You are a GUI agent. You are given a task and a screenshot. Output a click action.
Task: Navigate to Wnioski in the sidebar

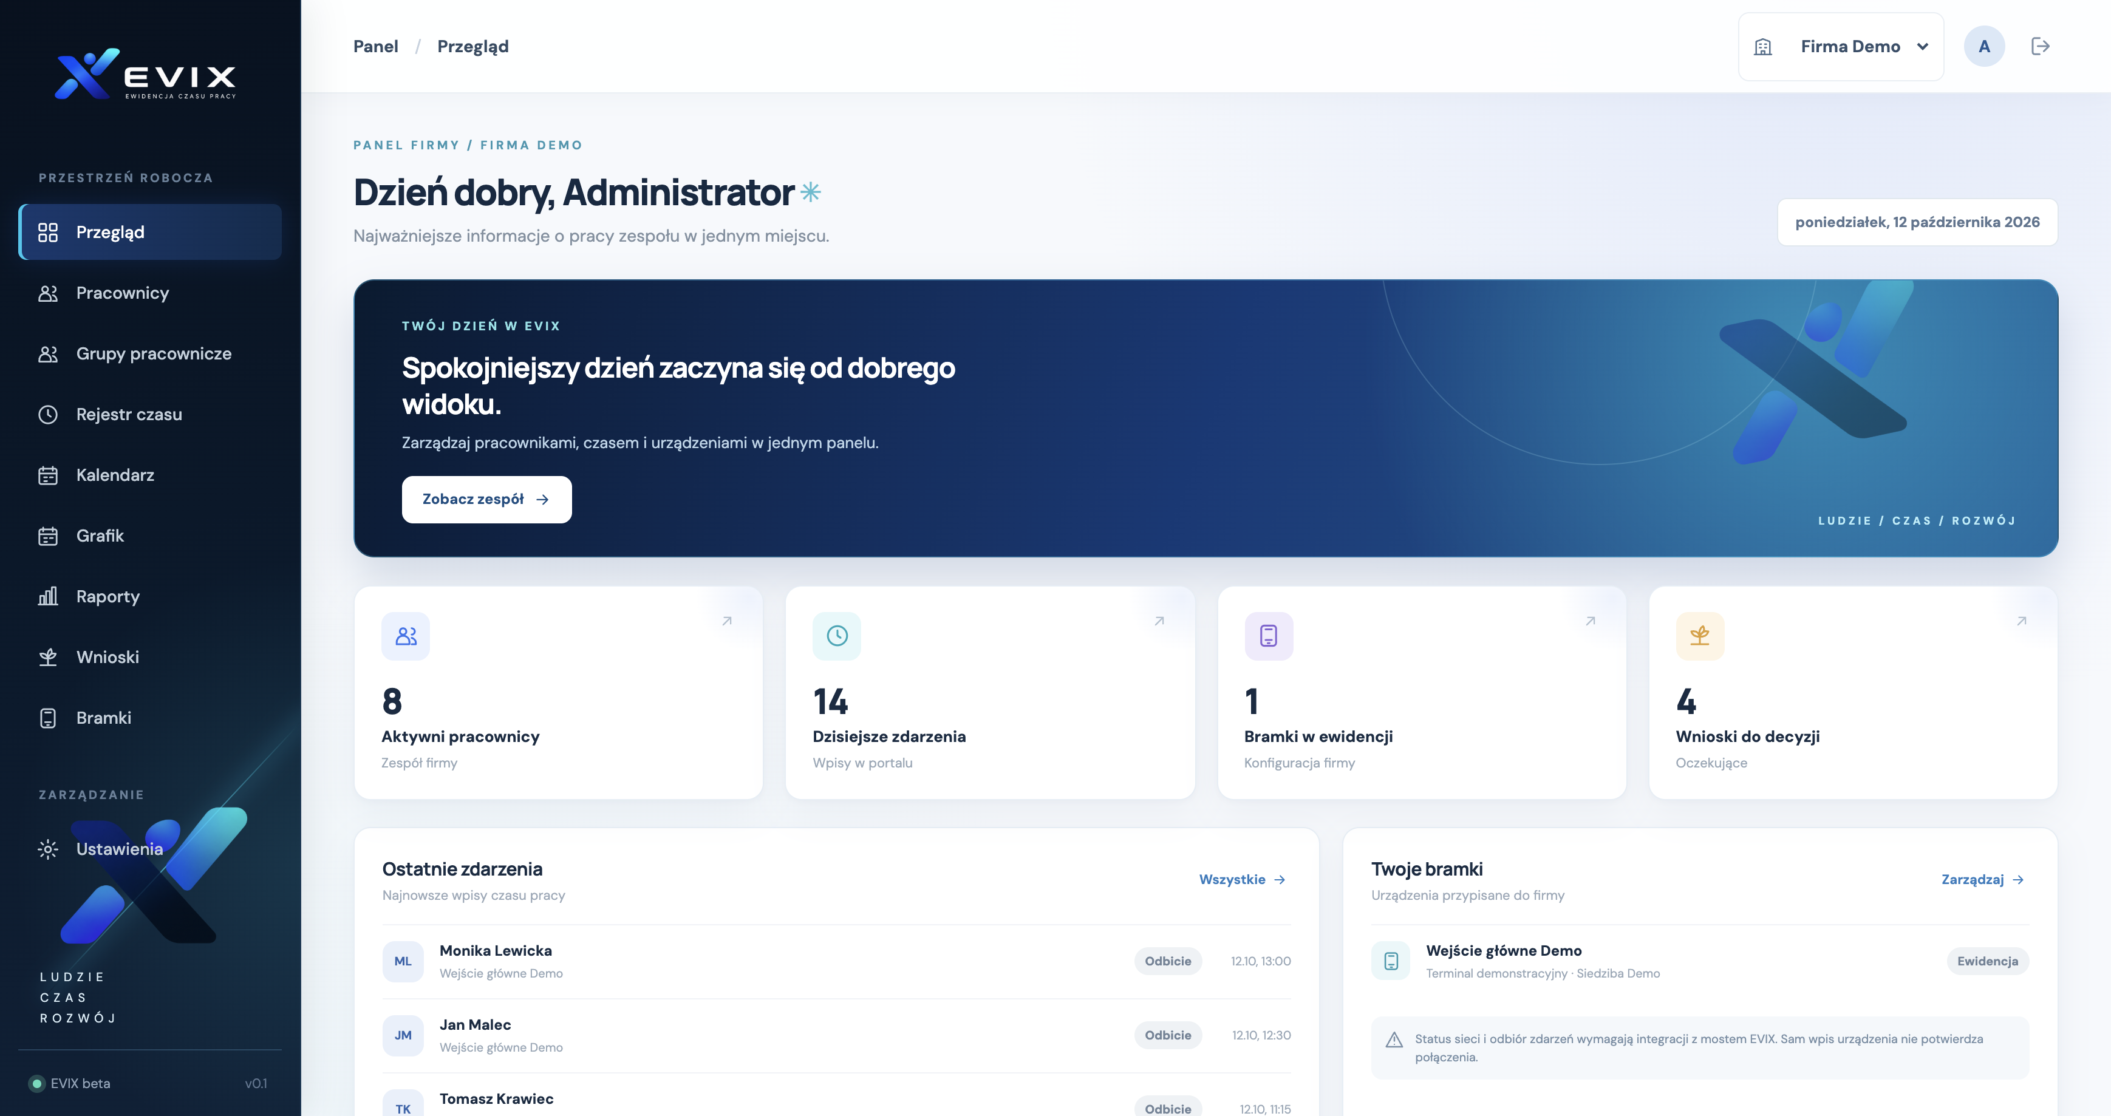coord(150,656)
